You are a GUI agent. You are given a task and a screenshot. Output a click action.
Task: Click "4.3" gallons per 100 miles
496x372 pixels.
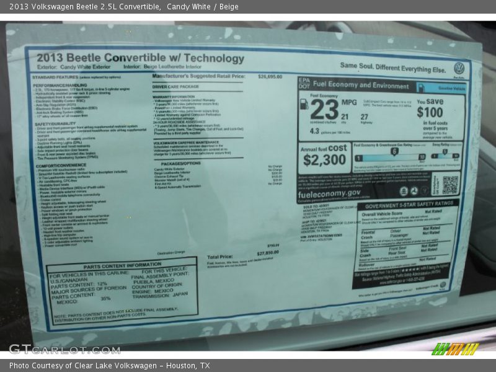314,131
